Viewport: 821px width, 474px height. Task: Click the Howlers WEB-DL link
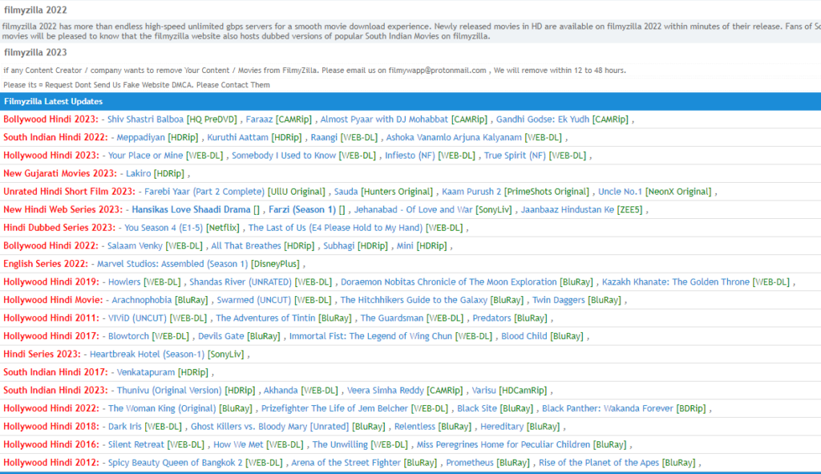[x=124, y=282]
